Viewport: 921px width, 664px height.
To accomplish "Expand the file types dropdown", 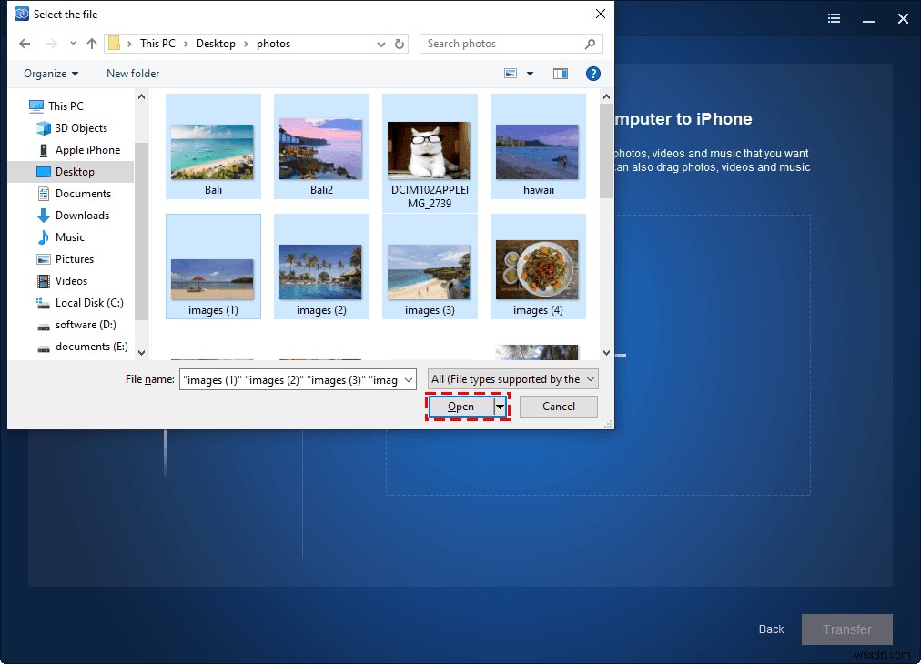I will (x=592, y=378).
